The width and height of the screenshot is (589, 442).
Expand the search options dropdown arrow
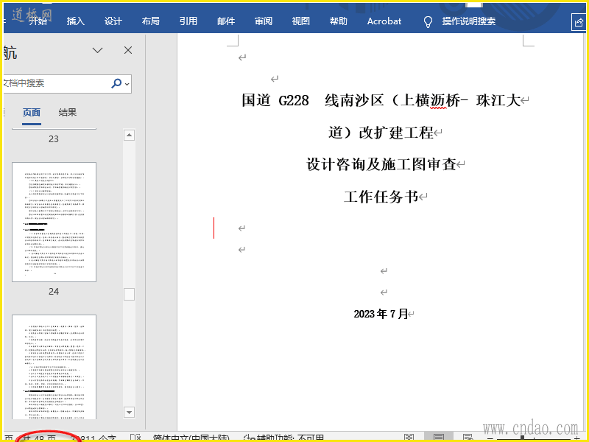click(x=127, y=84)
